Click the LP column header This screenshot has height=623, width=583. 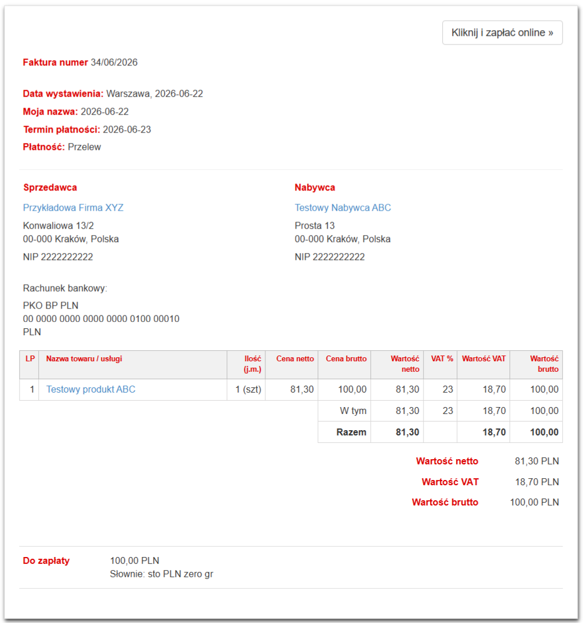(x=30, y=359)
